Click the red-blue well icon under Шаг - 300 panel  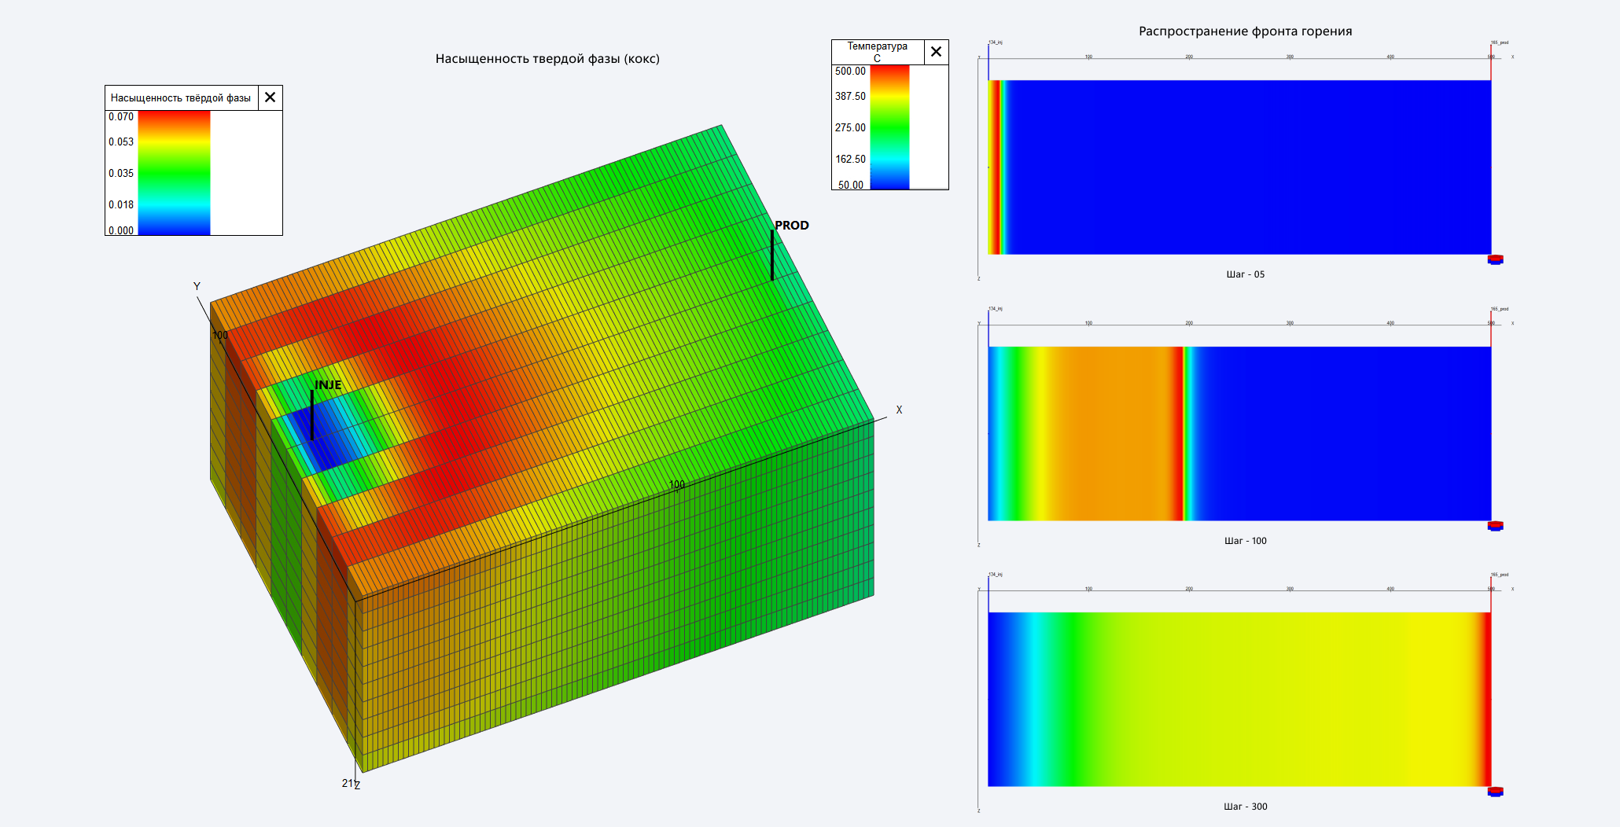point(1495,792)
